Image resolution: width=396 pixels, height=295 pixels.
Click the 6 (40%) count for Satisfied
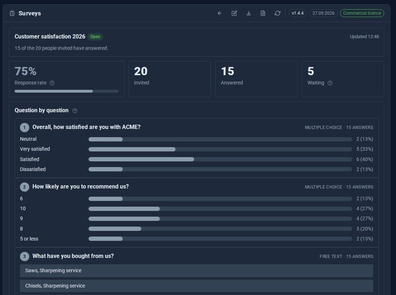coord(365,159)
